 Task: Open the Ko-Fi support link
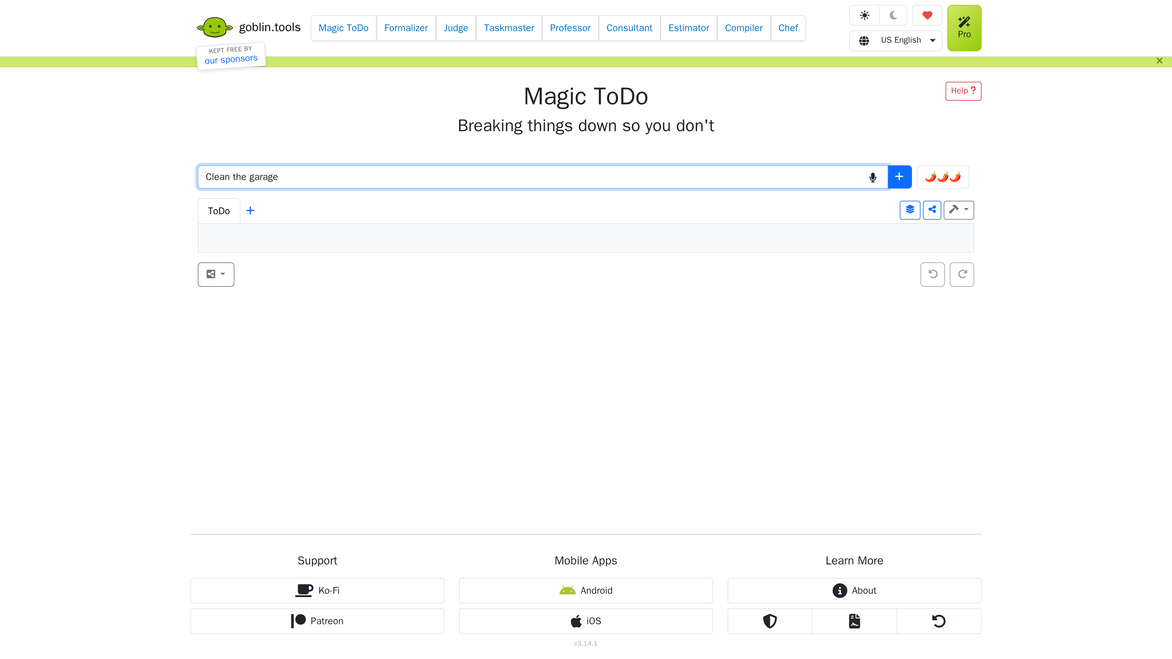click(x=317, y=590)
